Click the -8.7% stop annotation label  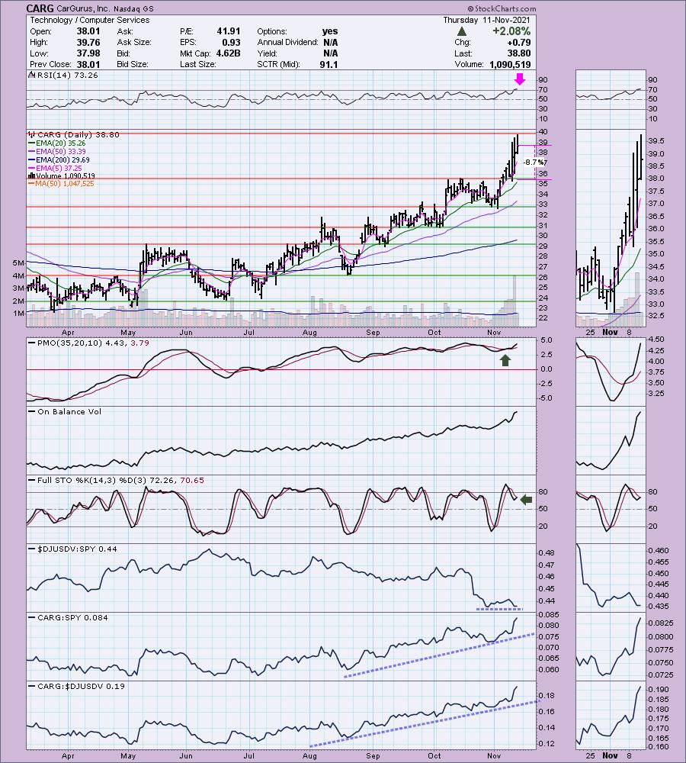[x=535, y=162]
